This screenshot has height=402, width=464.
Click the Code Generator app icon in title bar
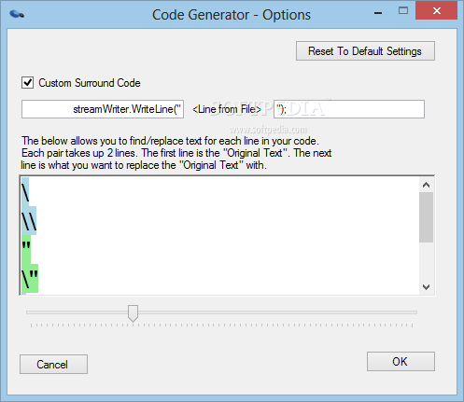[x=17, y=14]
